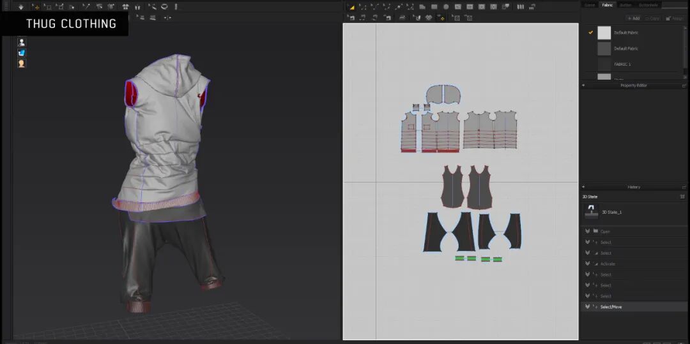Click the sewing machine icon in 2D toolbar
The height and width of the screenshot is (344, 690).
click(x=402, y=18)
